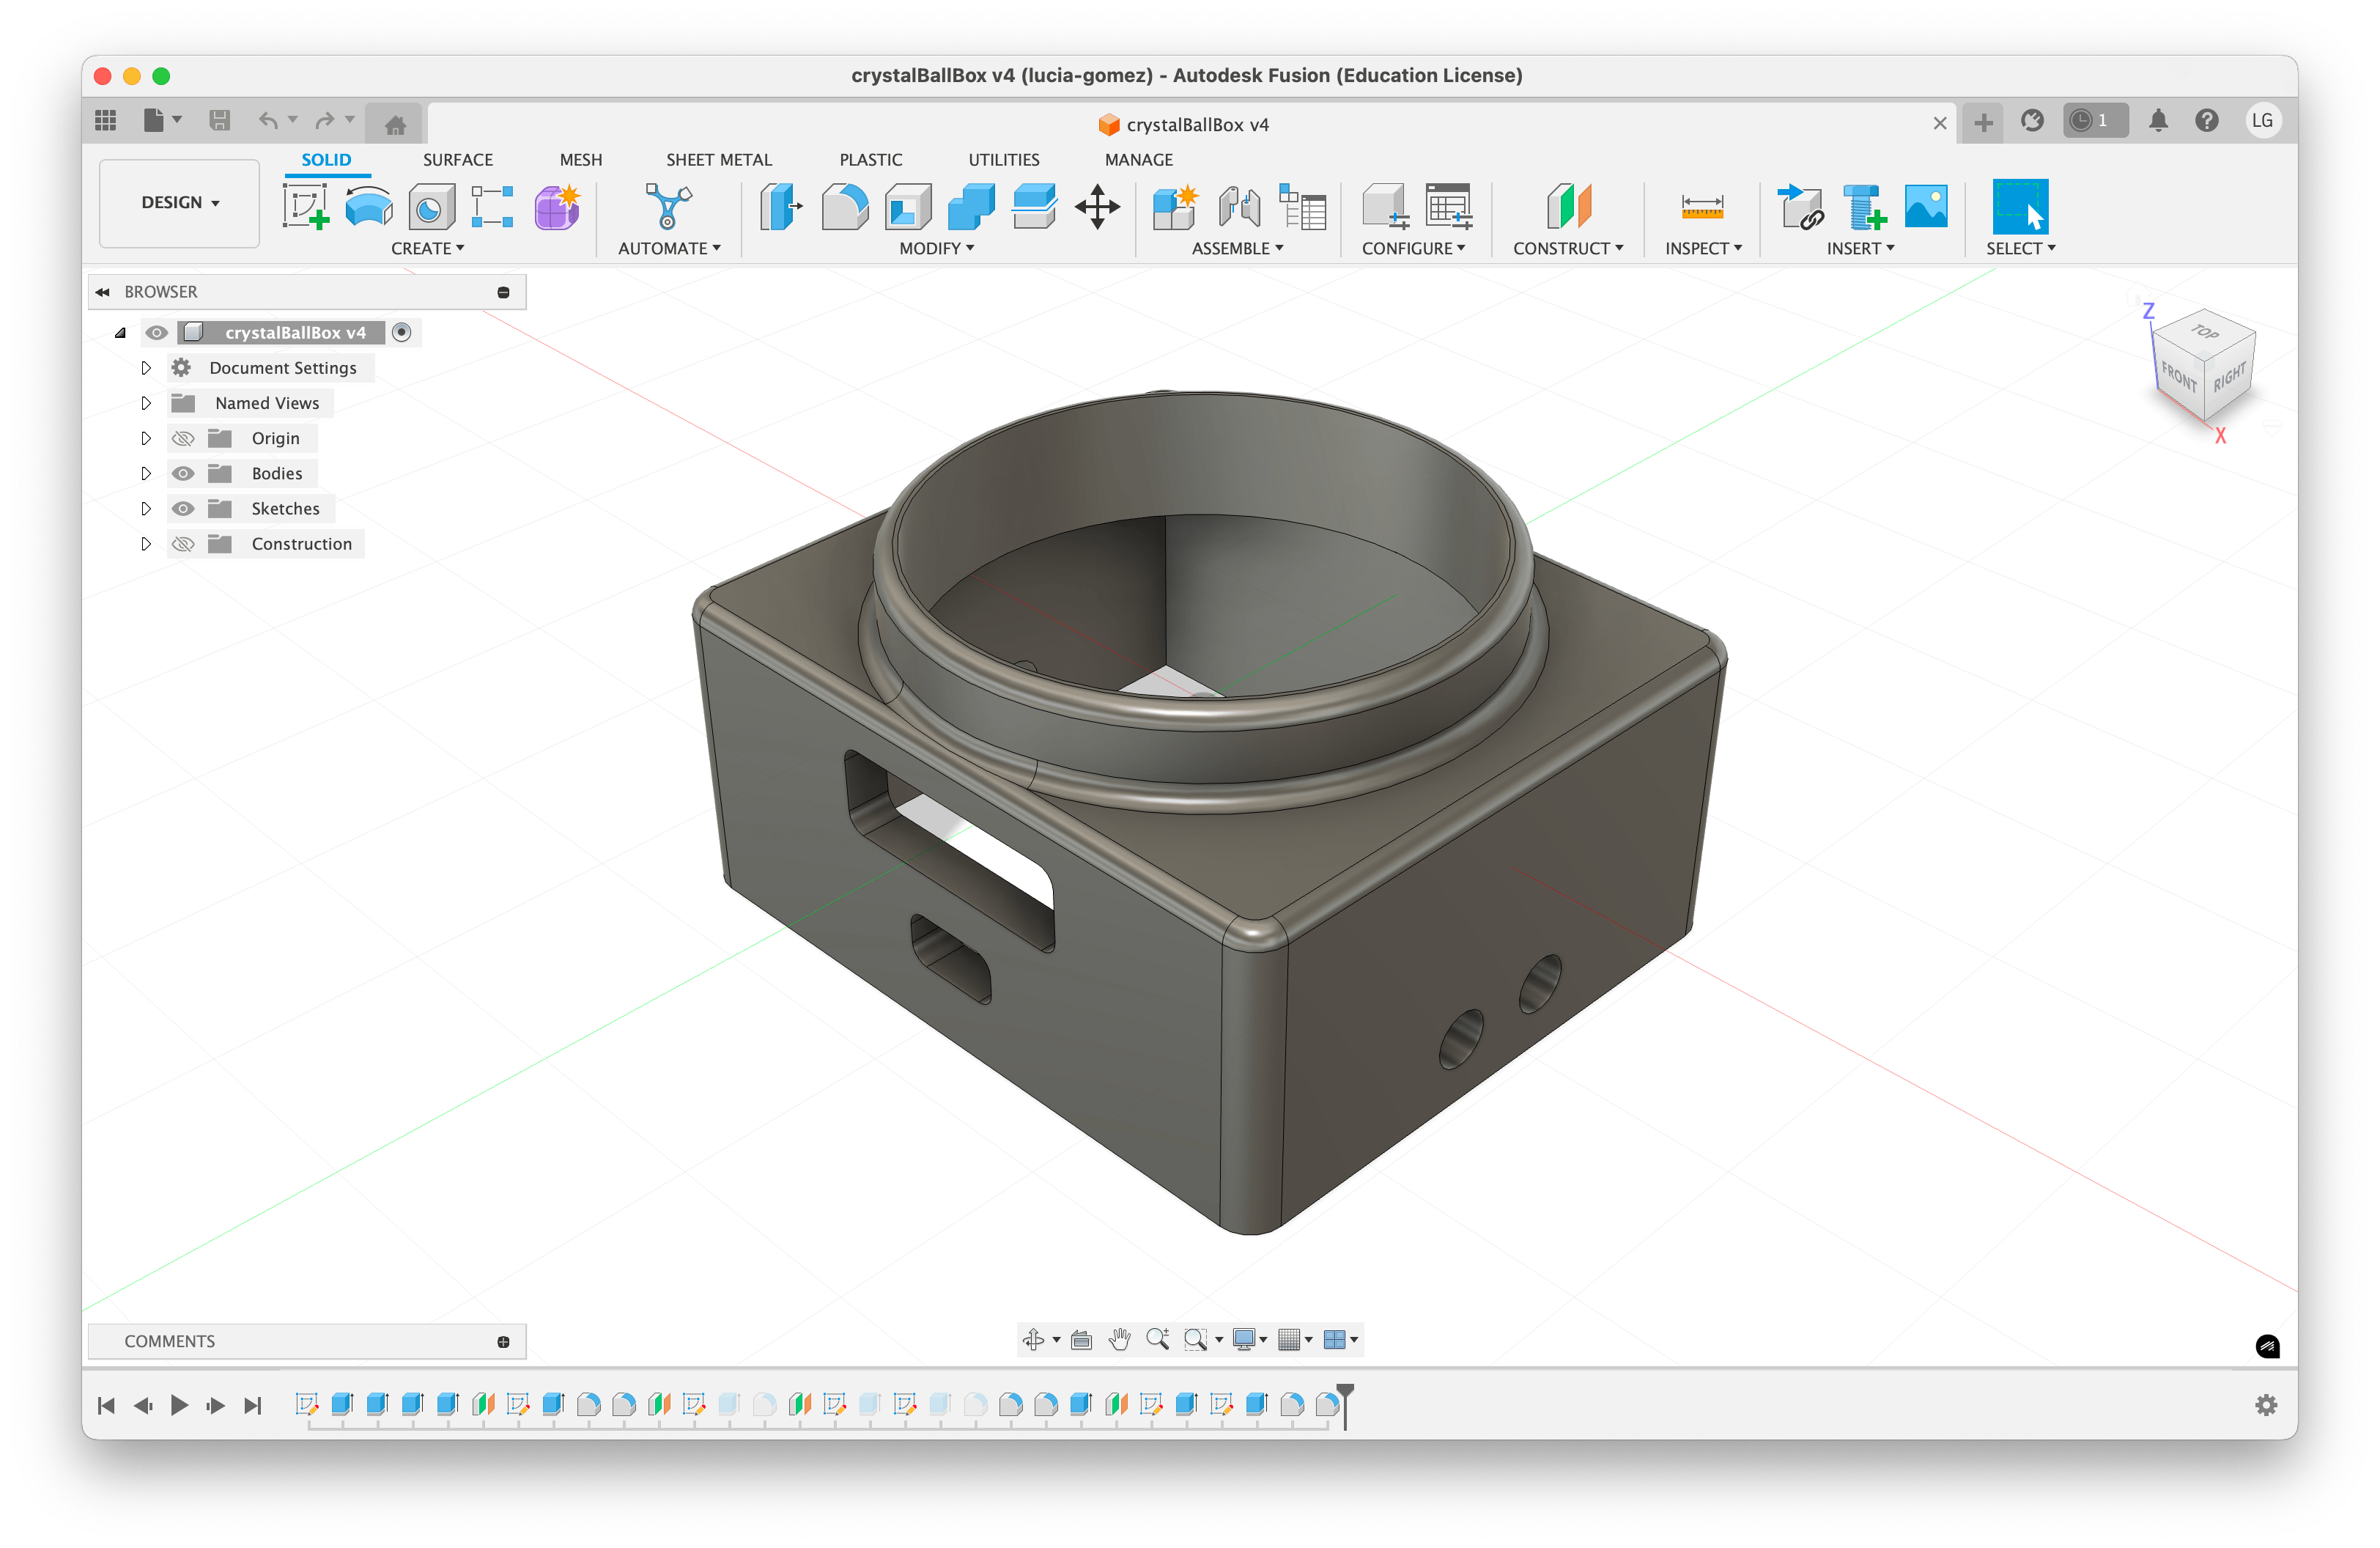2380x1548 pixels.
Task: Activate the Select tool icon
Action: coord(2020,207)
